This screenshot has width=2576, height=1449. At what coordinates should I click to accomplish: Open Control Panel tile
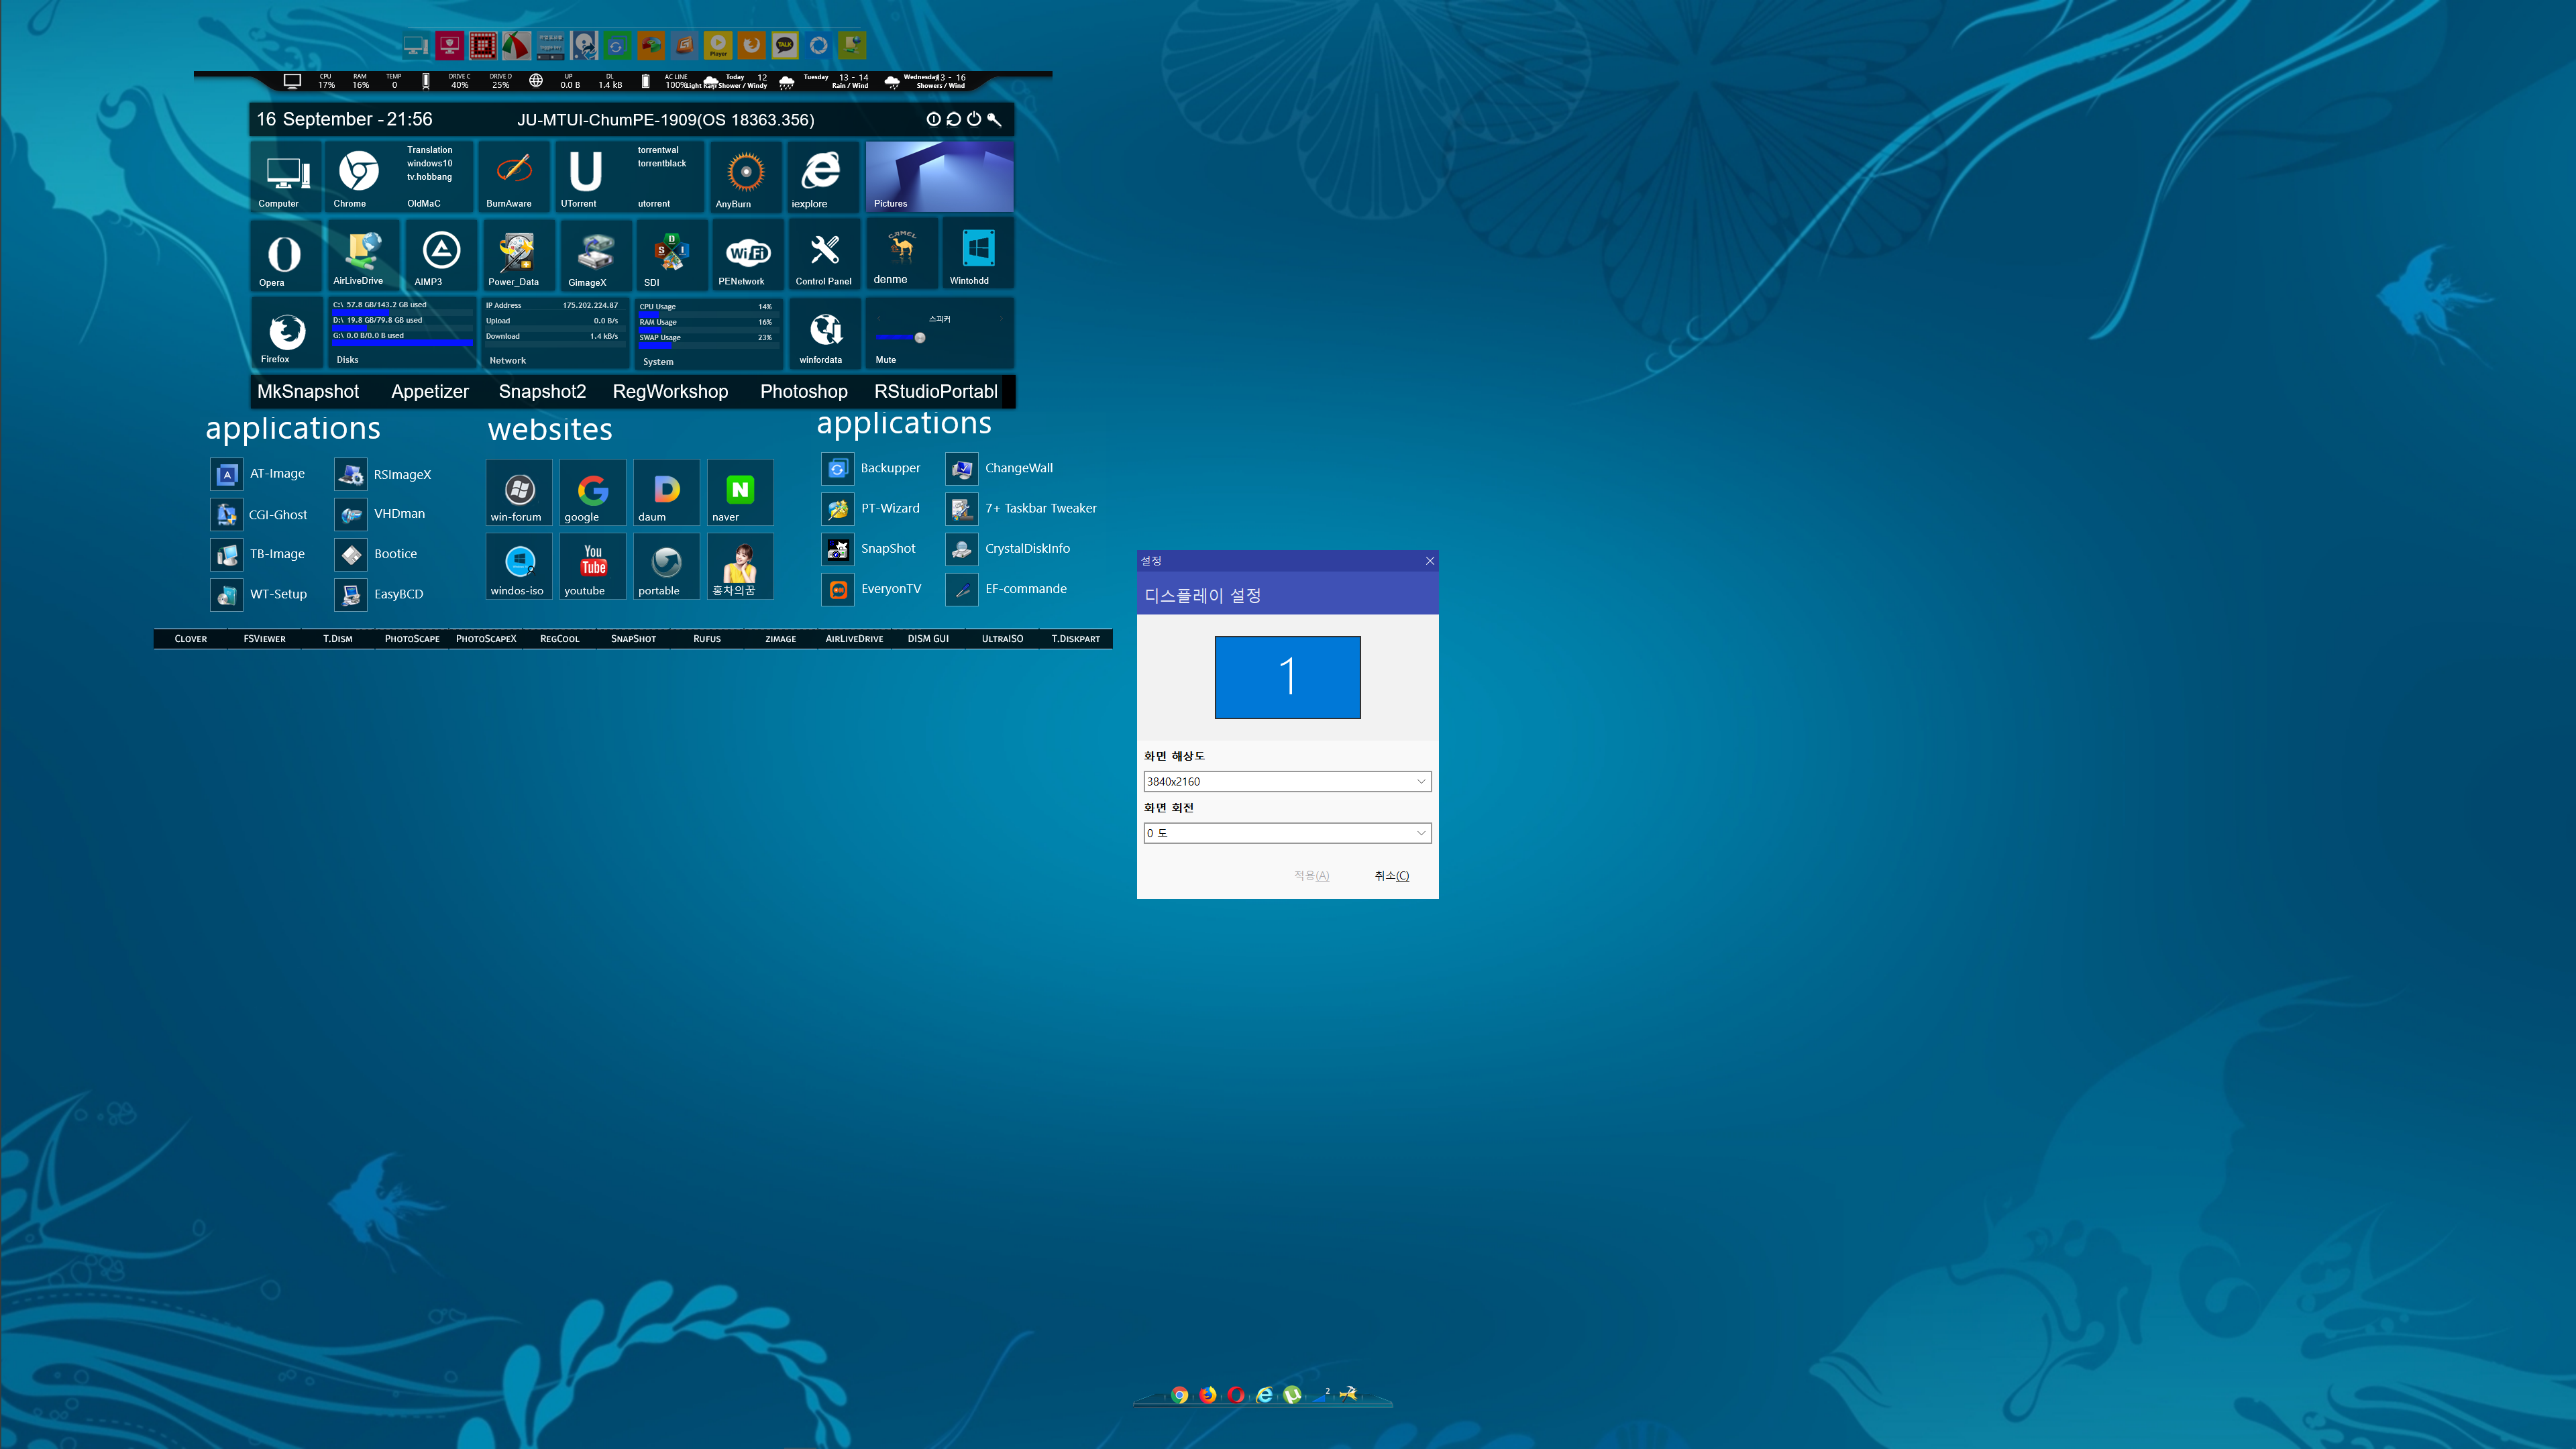pyautogui.click(x=824, y=255)
